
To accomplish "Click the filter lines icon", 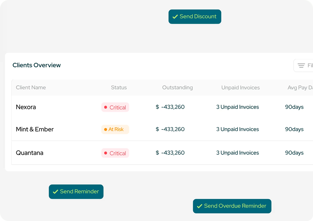I will pos(301,66).
